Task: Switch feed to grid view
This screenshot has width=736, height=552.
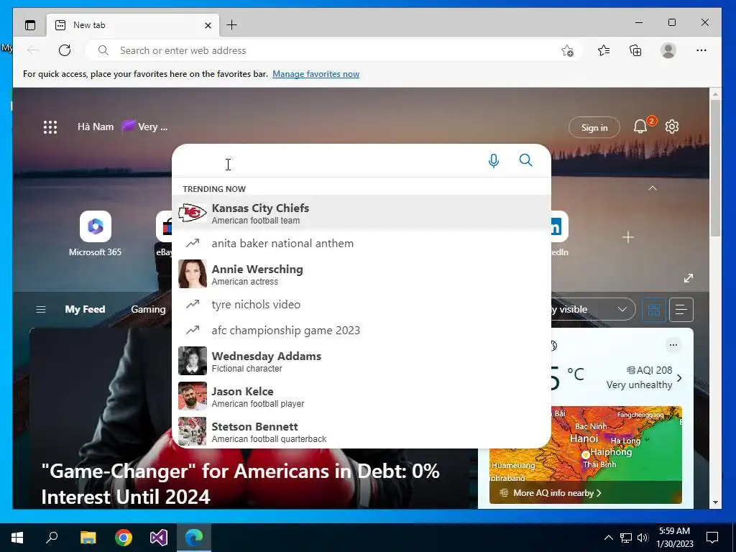Action: pos(654,310)
